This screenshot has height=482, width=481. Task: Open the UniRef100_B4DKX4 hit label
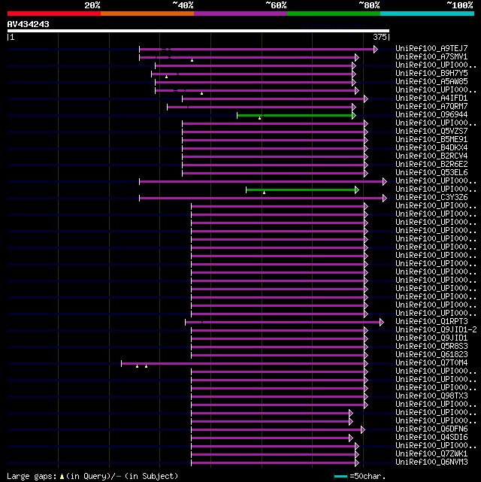click(431, 147)
